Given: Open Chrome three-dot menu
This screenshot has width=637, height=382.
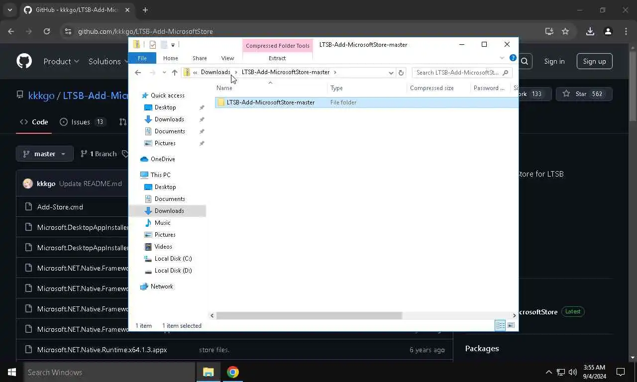Looking at the screenshot, I should click(626, 31).
